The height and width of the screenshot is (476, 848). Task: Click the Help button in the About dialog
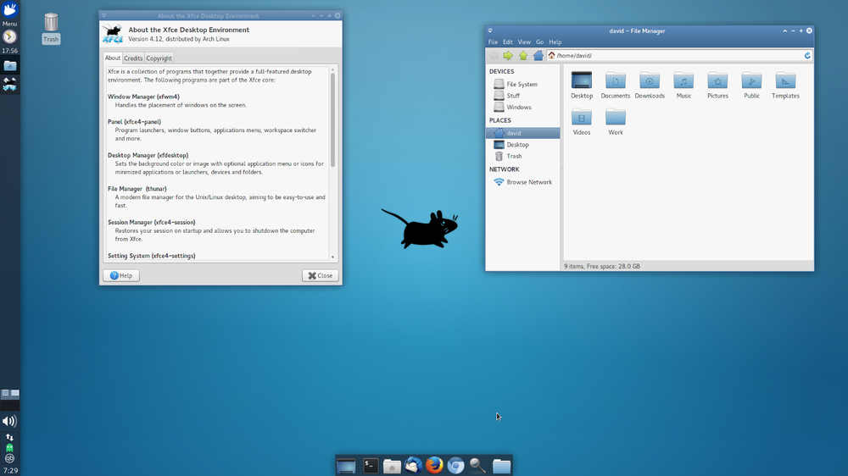tap(121, 275)
